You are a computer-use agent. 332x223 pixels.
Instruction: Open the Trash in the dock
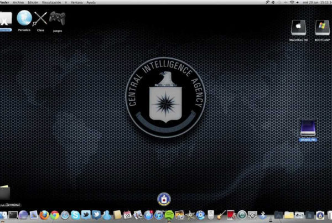click(x=330, y=215)
